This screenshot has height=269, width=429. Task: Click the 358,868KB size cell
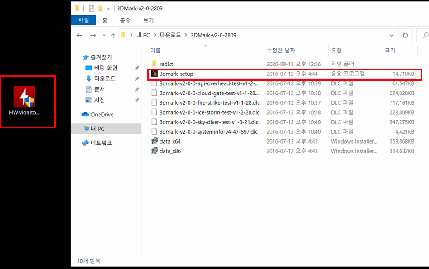click(x=402, y=141)
